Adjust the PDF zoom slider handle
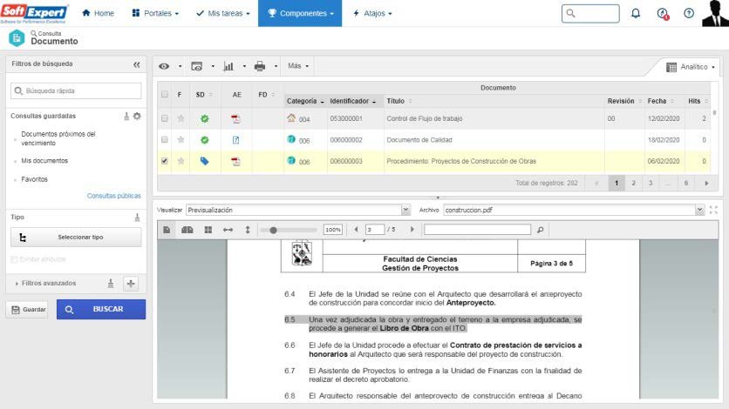This screenshot has width=729, height=409. pos(274,230)
